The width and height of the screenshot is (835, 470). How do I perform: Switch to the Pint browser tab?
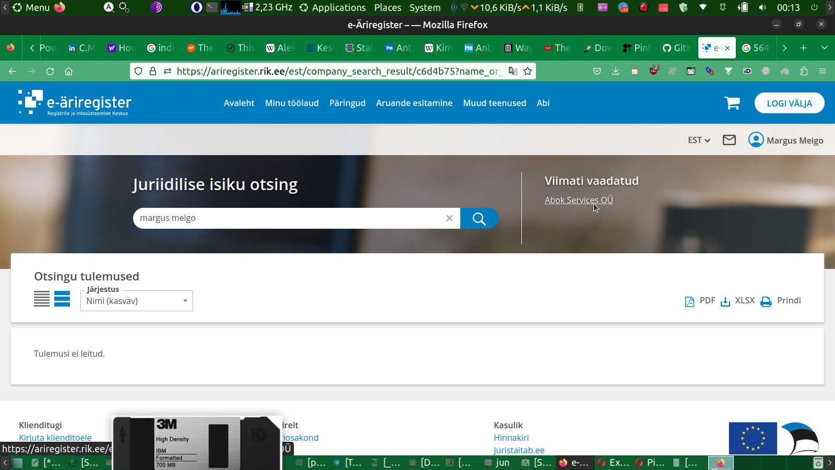coord(636,48)
